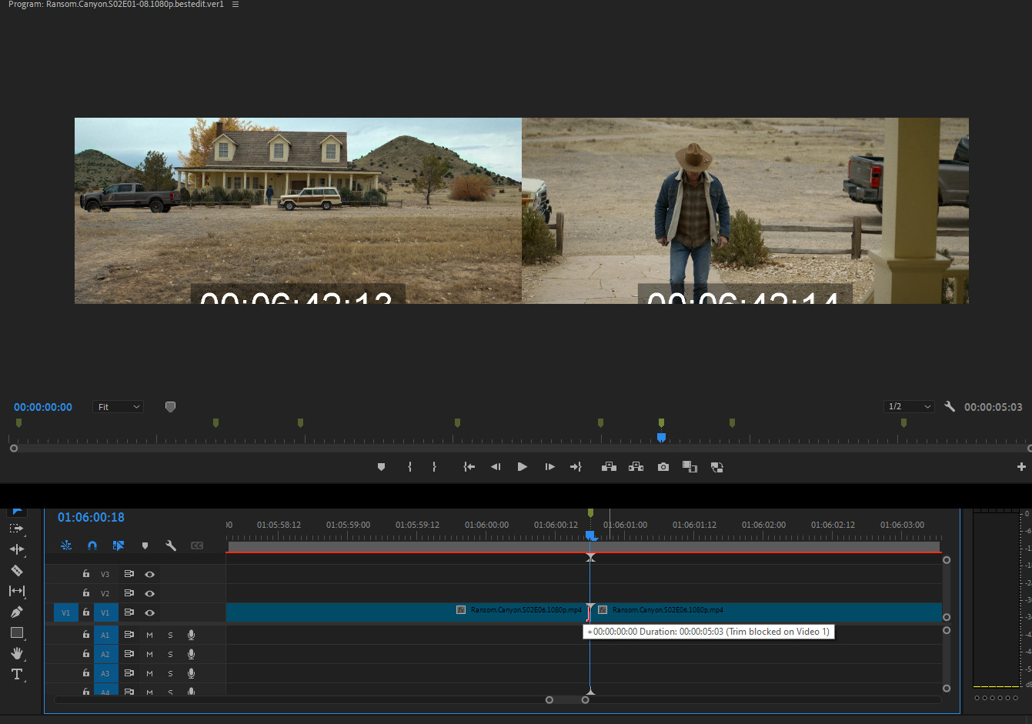
Task: Jump to the In point
Action: pyautogui.click(x=469, y=467)
